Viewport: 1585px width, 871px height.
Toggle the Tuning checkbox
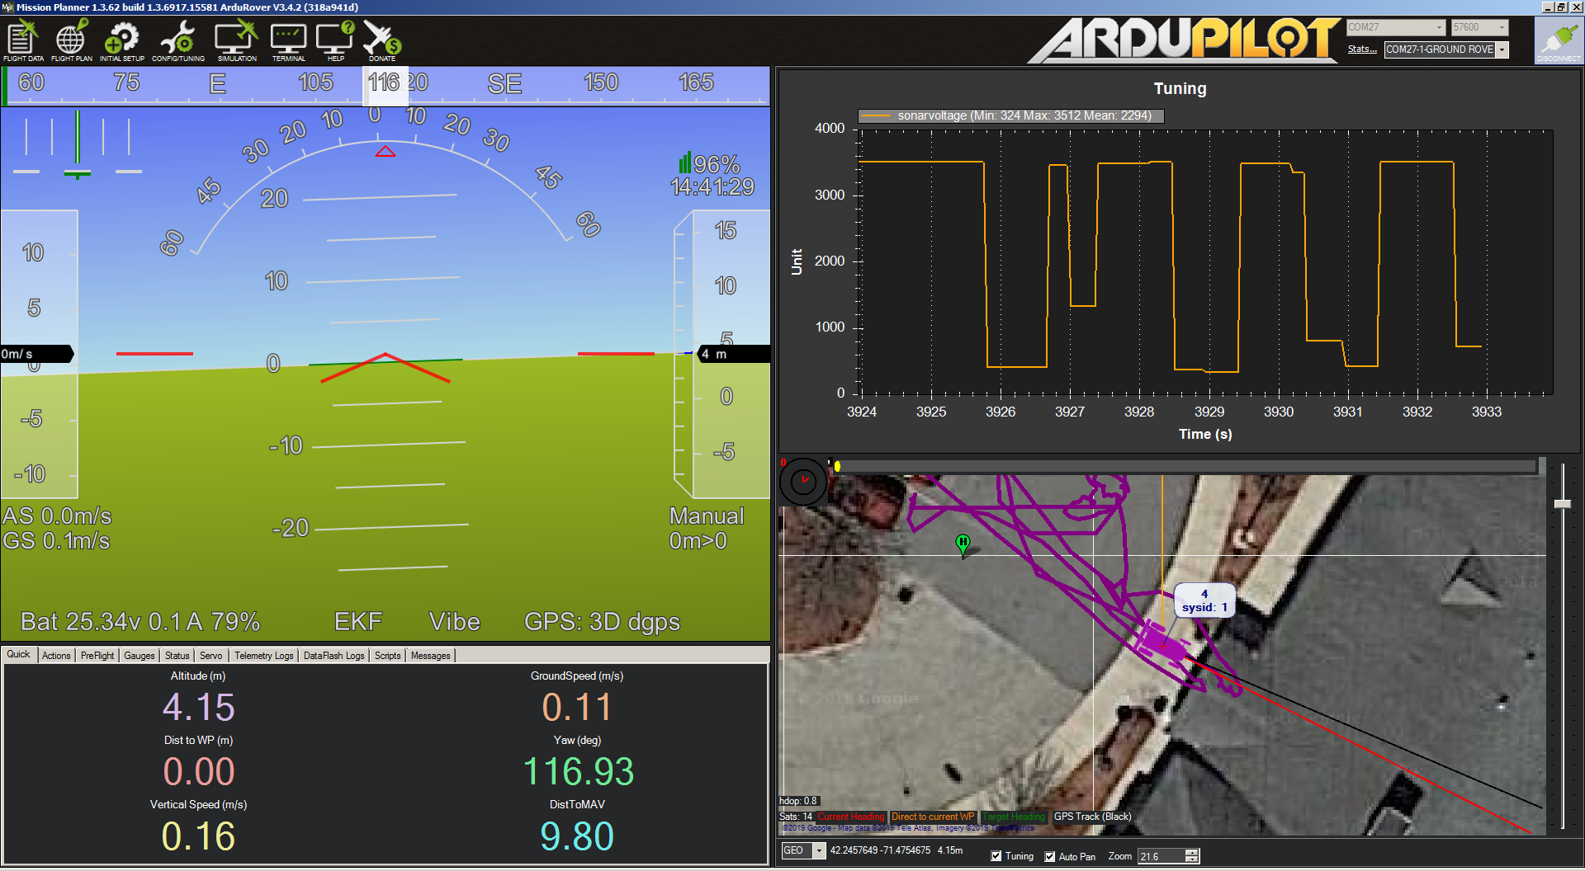tap(996, 856)
